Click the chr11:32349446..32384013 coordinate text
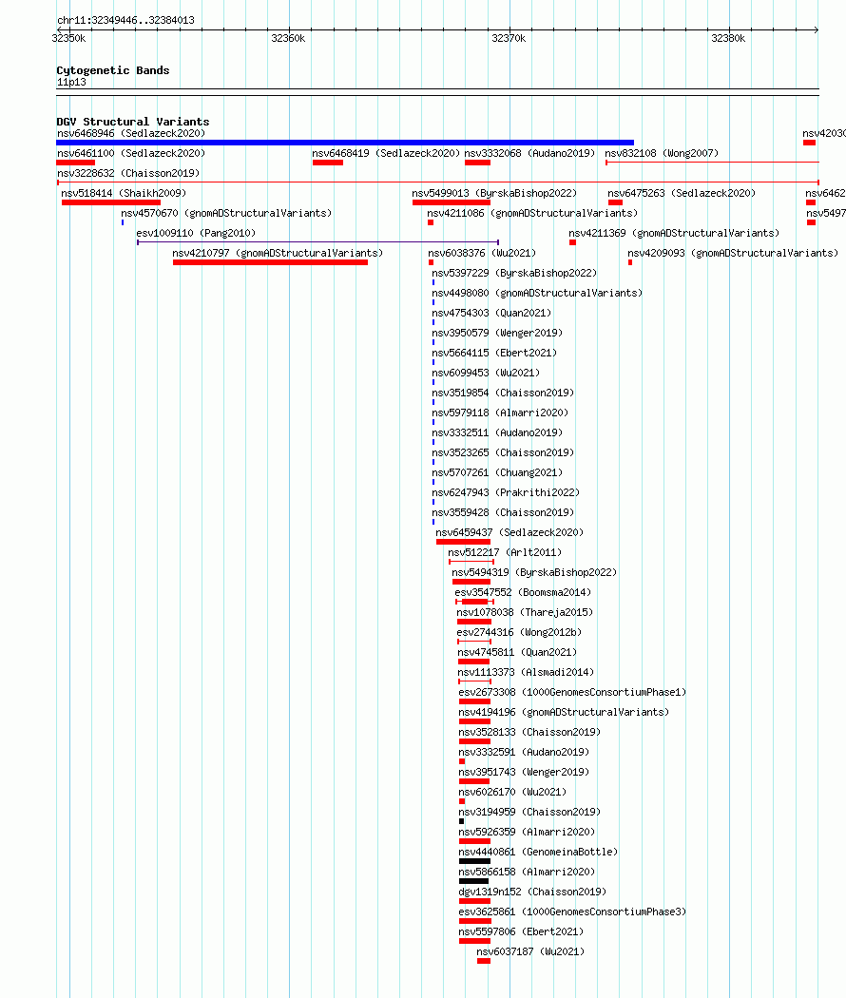846x998 pixels. [126, 20]
